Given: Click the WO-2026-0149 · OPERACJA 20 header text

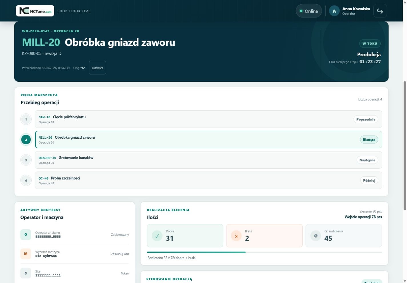Looking at the screenshot, I should click(51, 31).
